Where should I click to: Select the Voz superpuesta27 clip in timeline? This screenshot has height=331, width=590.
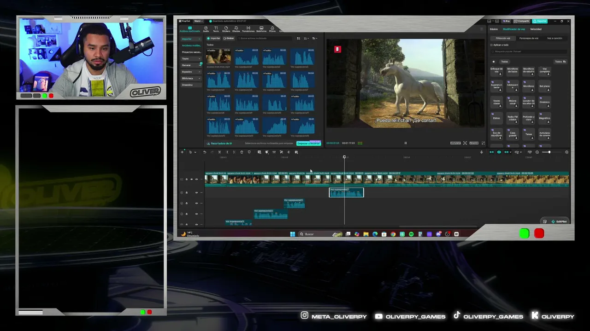[x=346, y=193]
